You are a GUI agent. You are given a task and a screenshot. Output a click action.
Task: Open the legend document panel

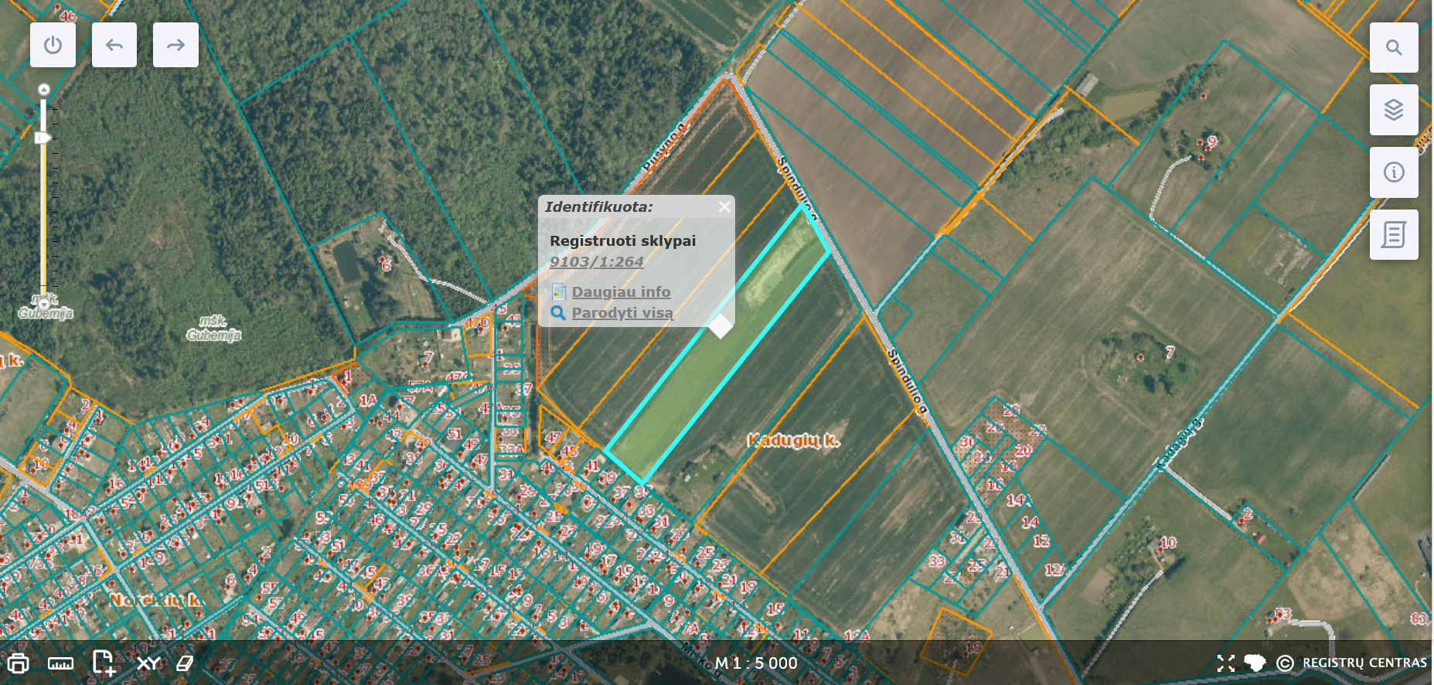pos(1393,234)
